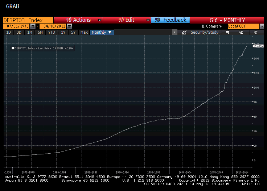
Task: Select the 1Y range tab
Action: [63, 32]
